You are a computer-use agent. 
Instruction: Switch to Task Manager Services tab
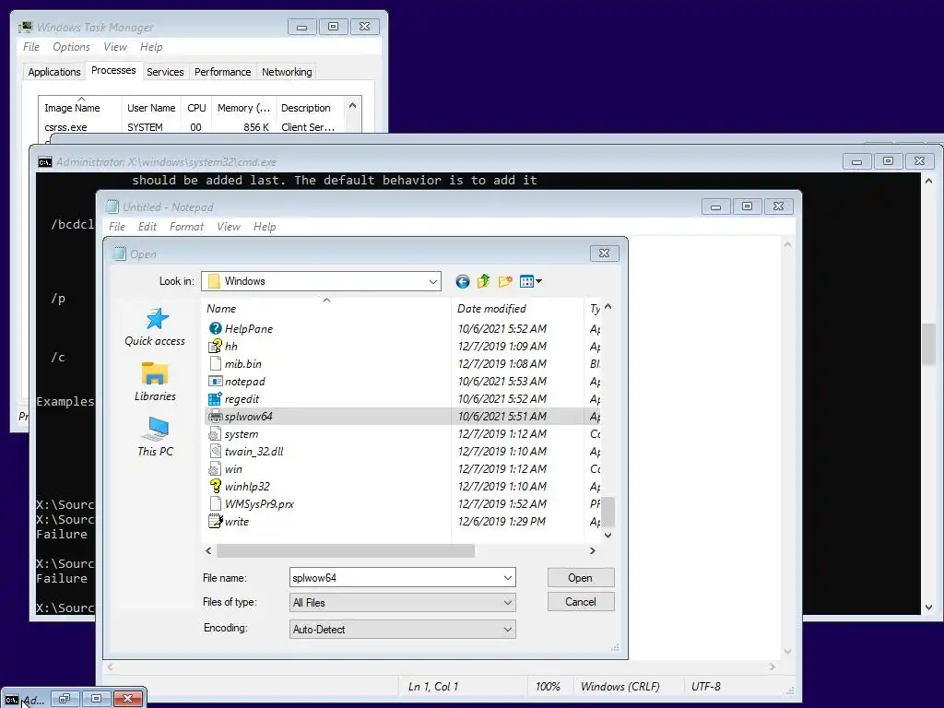(165, 72)
